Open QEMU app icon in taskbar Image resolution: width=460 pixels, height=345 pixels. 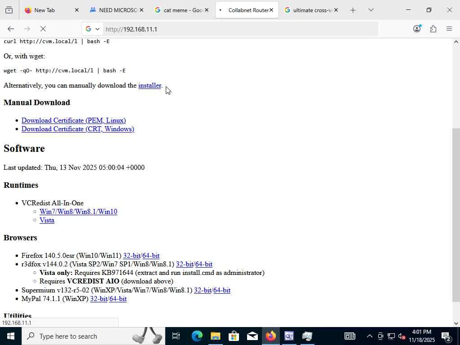pyautogui.click(x=289, y=336)
